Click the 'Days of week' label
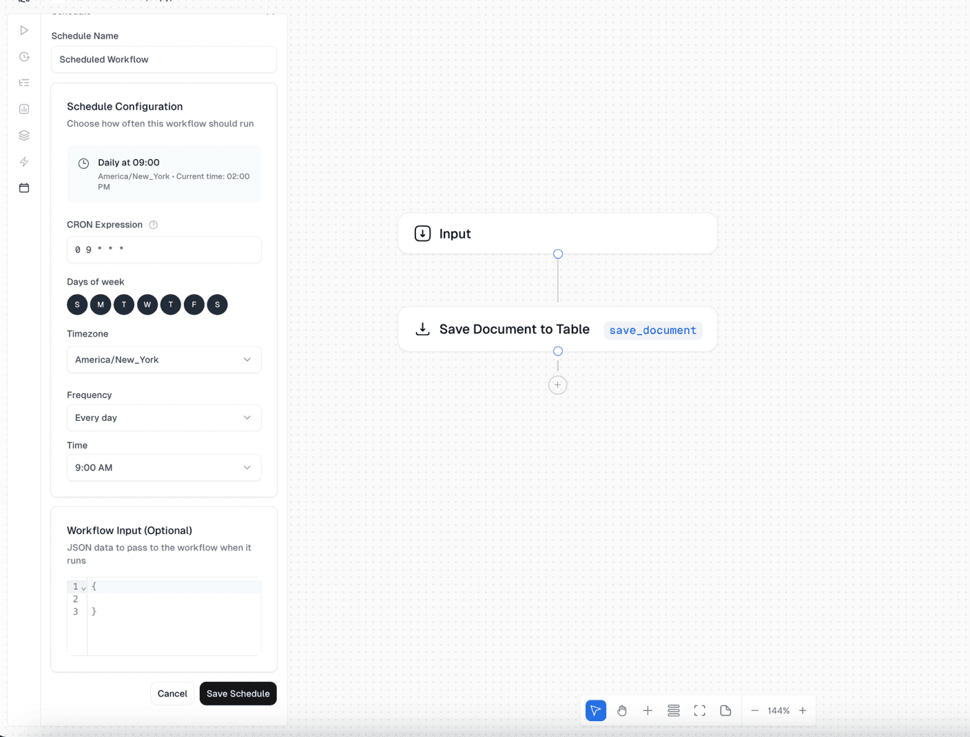The width and height of the screenshot is (970, 737). point(96,282)
